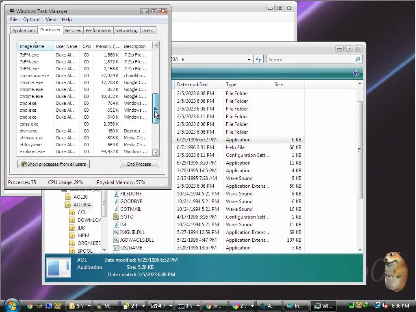Screen dimensions: 416x312
Task: Sort files by the Size column header
Action: [288, 84]
